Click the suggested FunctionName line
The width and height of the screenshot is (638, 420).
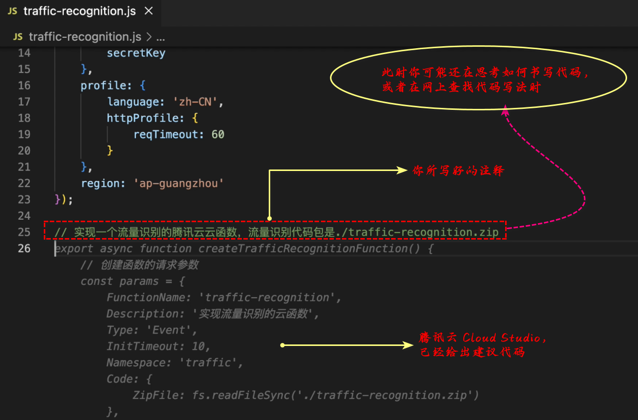point(224,298)
